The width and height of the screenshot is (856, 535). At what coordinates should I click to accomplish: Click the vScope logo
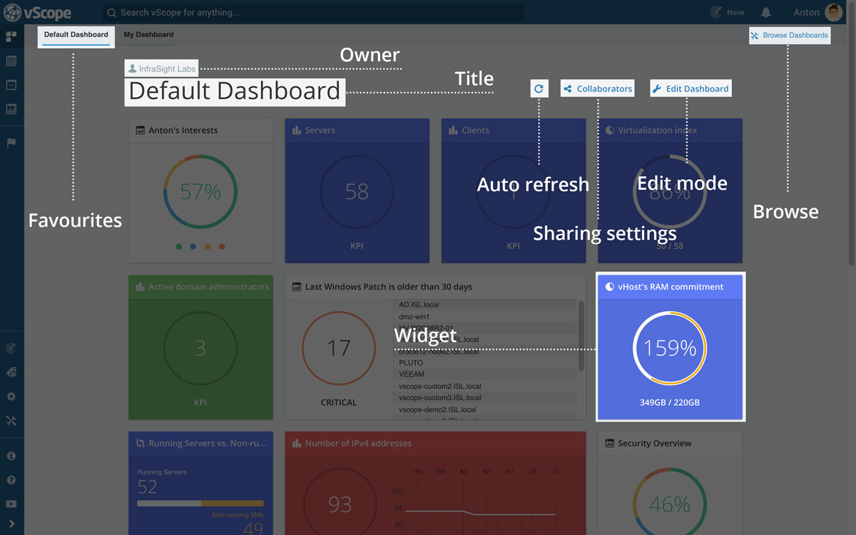click(x=38, y=13)
